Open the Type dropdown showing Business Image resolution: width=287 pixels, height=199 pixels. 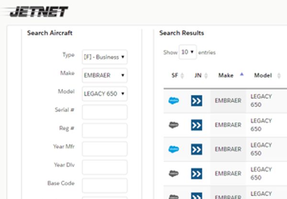coord(104,57)
